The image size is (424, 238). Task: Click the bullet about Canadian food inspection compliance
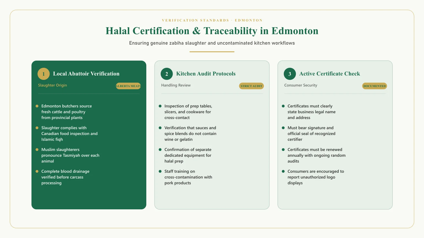click(70, 134)
